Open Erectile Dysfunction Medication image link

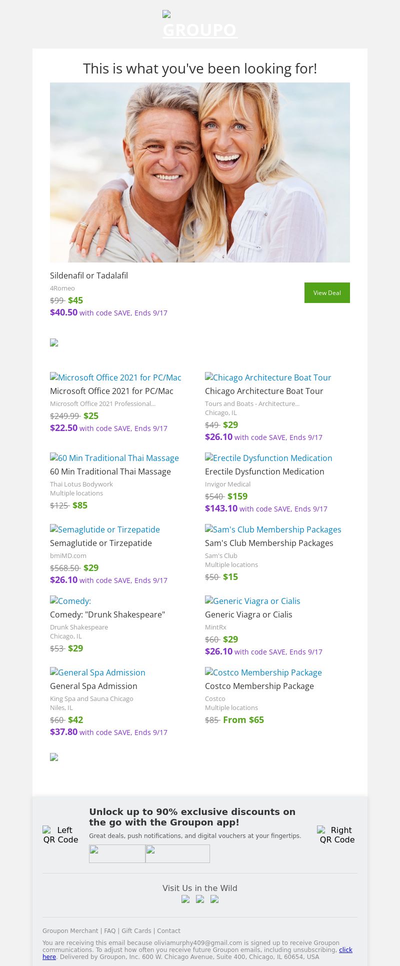click(x=268, y=458)
